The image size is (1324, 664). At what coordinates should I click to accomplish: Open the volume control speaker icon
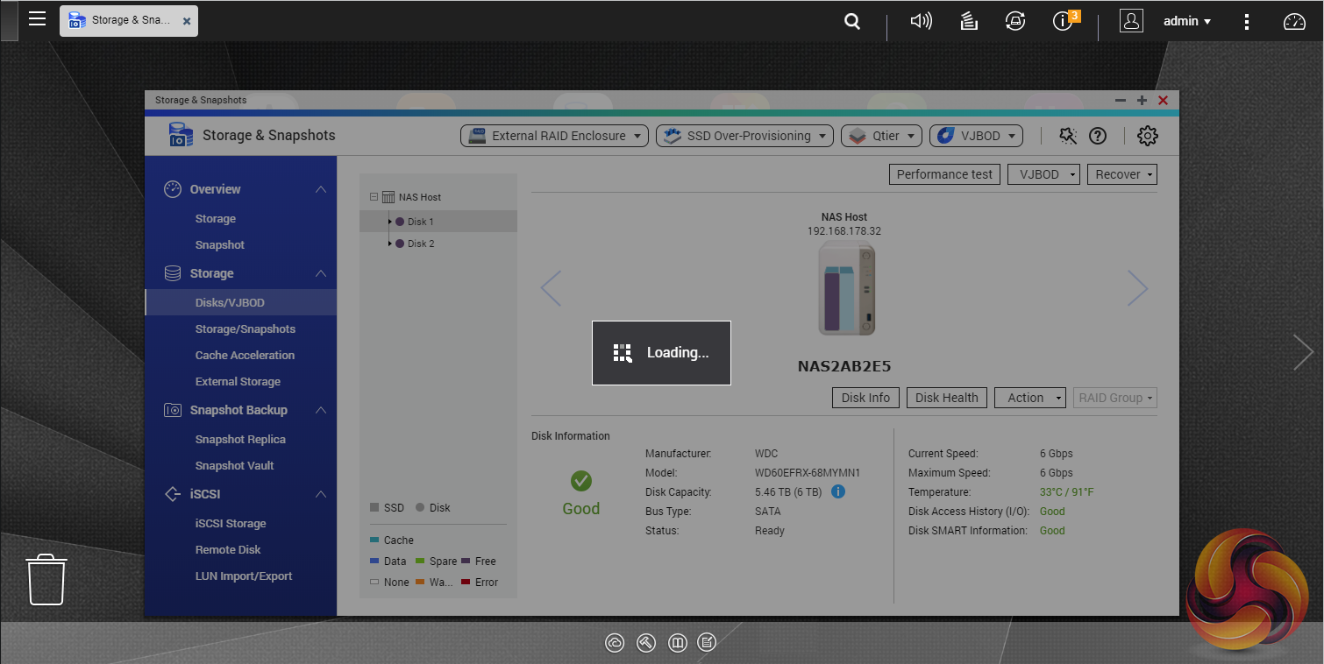921,21
